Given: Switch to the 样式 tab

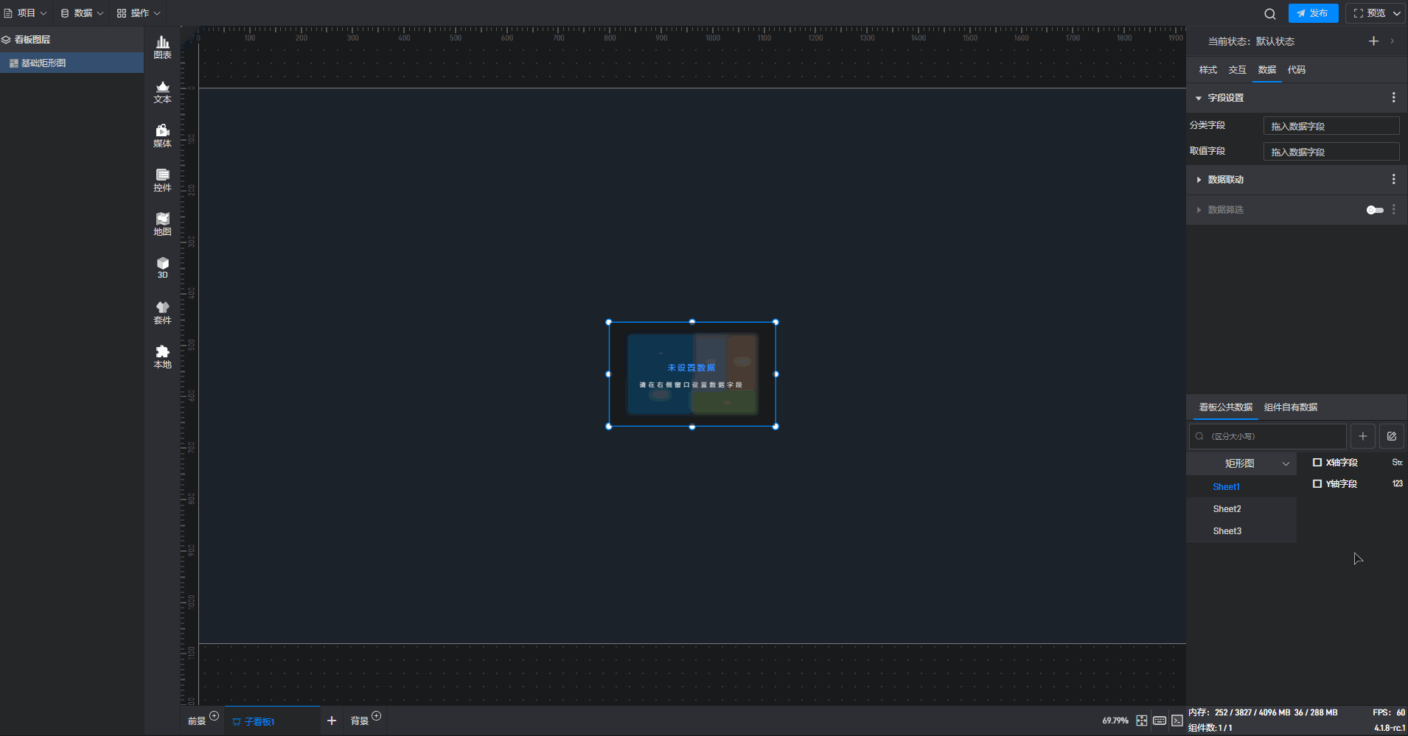Looking at the screenshot, I should tap(1207, 70).
